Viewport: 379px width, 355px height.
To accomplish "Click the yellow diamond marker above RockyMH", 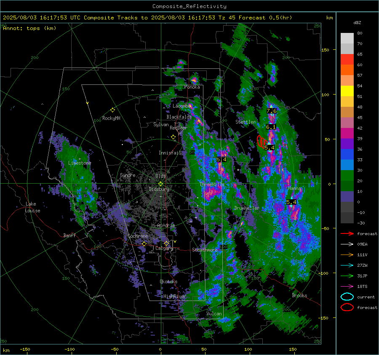I will click(x=112, y=110).
